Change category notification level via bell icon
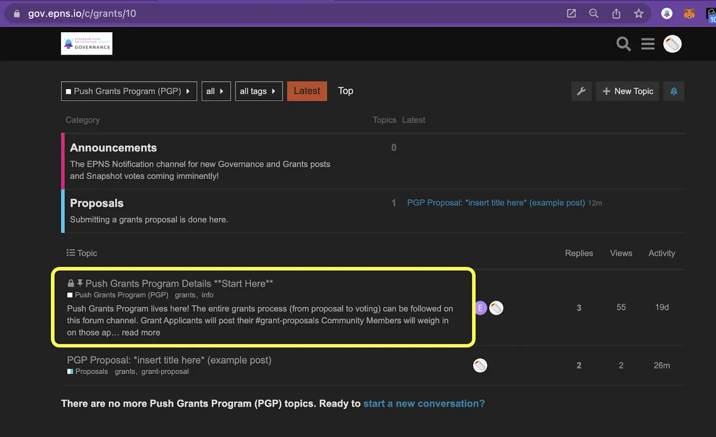This screenshot has width=716, height=437. (674, 91)
